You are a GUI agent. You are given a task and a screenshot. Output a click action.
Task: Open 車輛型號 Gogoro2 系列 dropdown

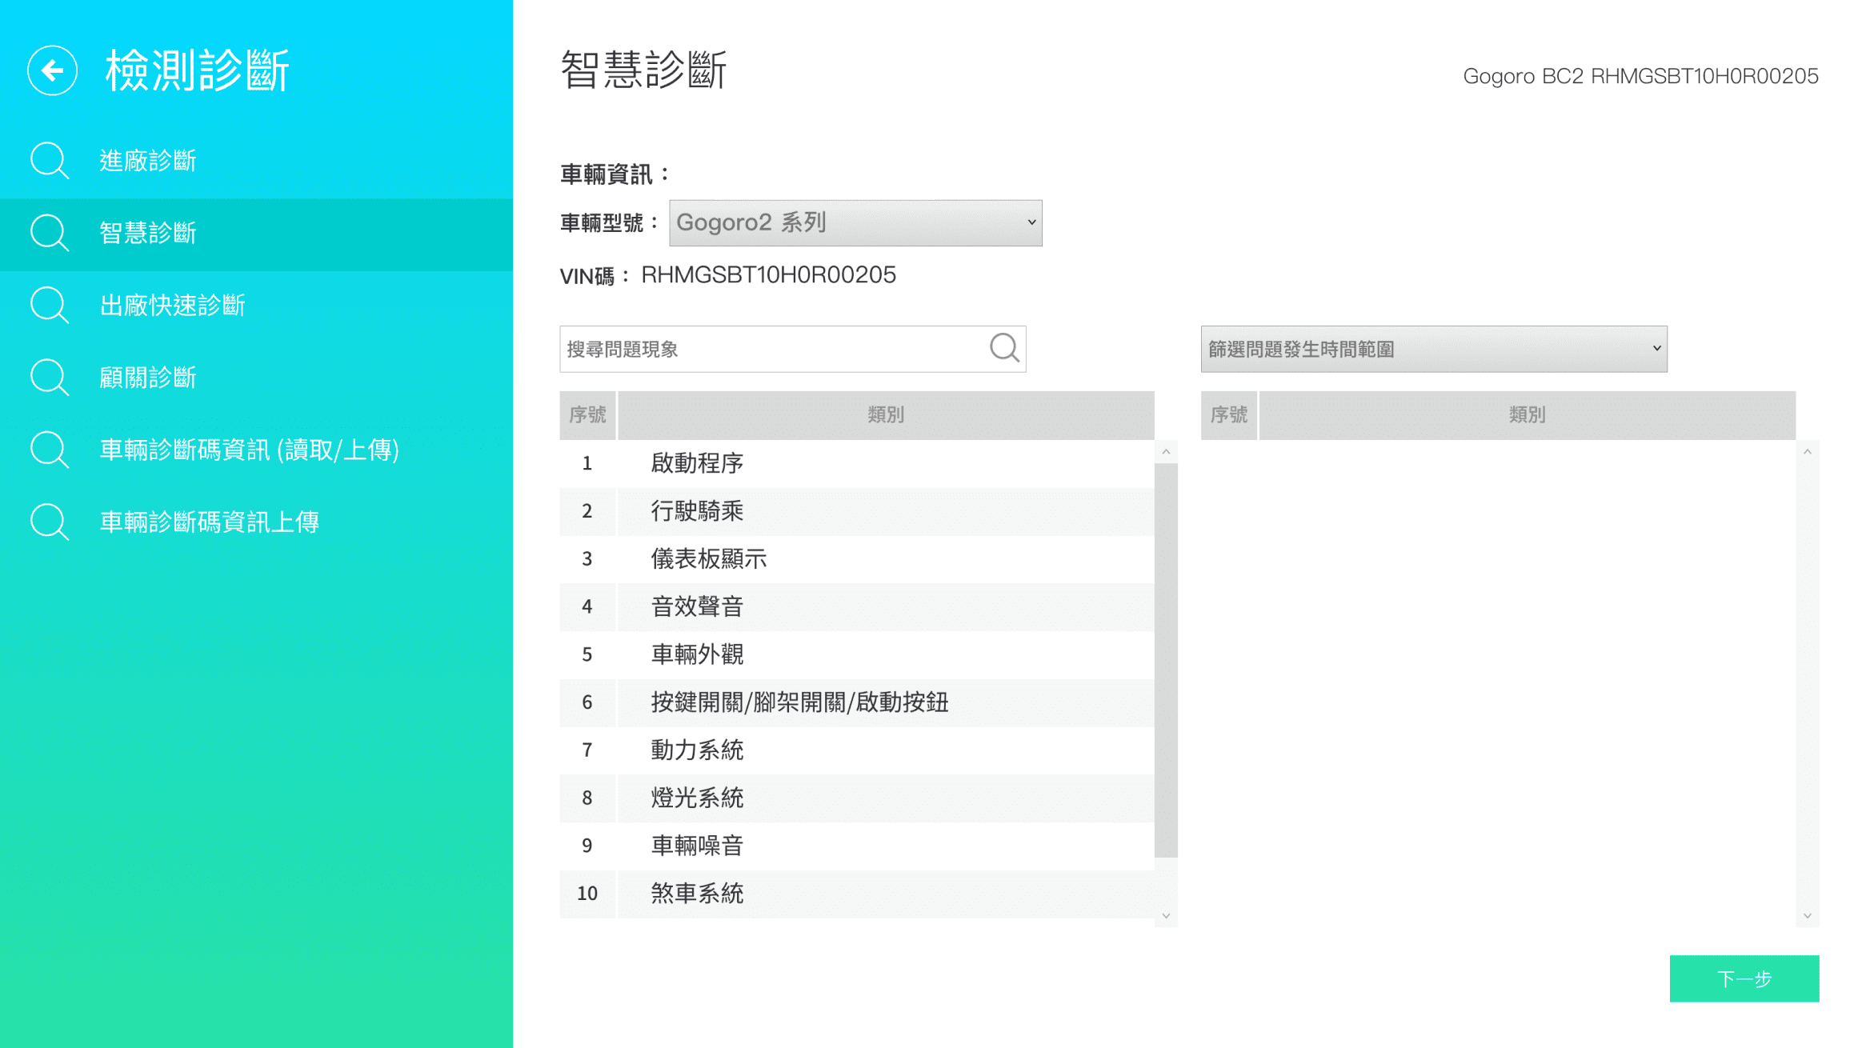855,222
